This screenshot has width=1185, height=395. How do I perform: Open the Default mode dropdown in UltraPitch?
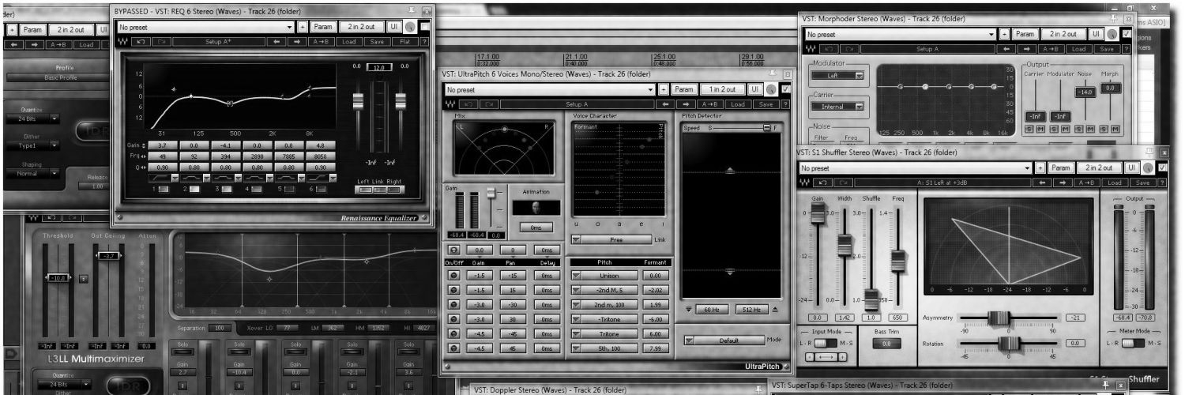(724, 340)
